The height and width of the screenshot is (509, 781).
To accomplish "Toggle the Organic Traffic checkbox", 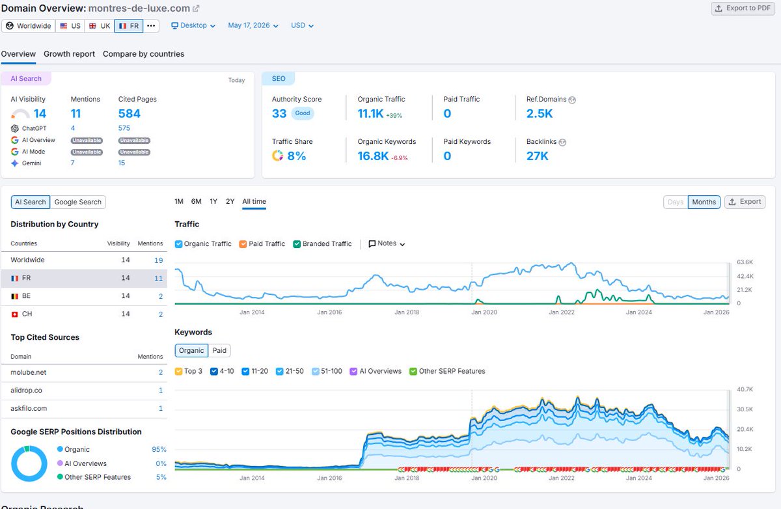I will (179, 243).
